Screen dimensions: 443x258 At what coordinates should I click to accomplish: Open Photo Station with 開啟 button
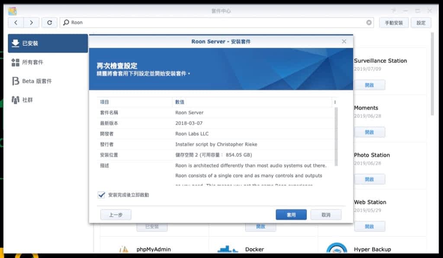[x=369, y=180]
